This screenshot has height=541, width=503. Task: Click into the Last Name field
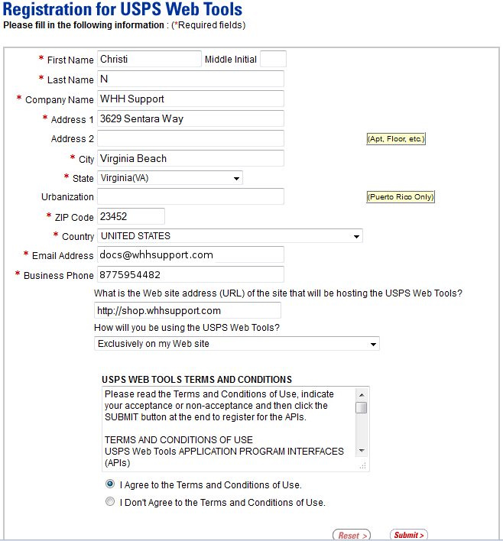(190, 79)
